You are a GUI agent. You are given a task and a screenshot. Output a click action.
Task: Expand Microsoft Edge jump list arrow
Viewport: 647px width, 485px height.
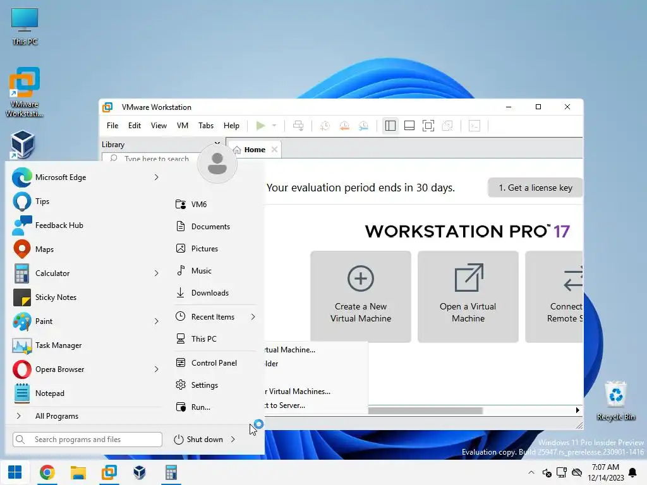coord(157,177)
